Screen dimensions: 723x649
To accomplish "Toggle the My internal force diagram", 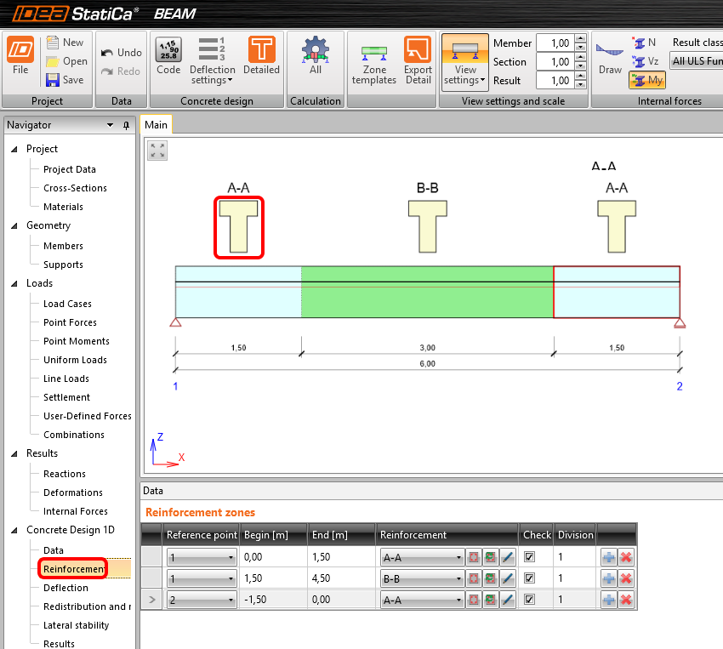I will coord(646,79).
